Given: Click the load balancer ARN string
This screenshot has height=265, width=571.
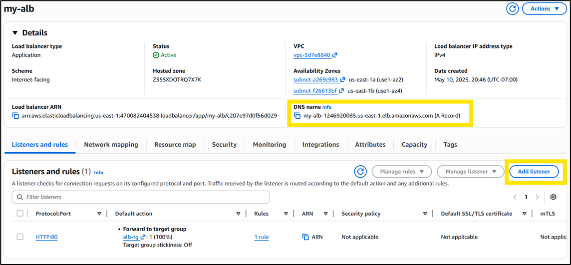Looking at the screenshot, I should coord(149,116).
